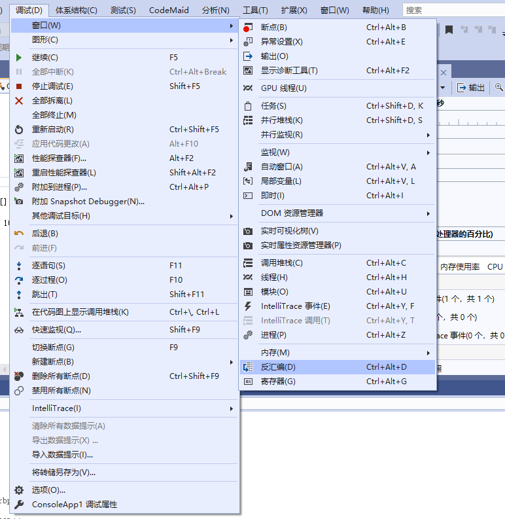Image resolution: width=505 pixels, height=519 pixels.
Task: Click the green Continue (继续) icon
Action: (x=19, y=58)
